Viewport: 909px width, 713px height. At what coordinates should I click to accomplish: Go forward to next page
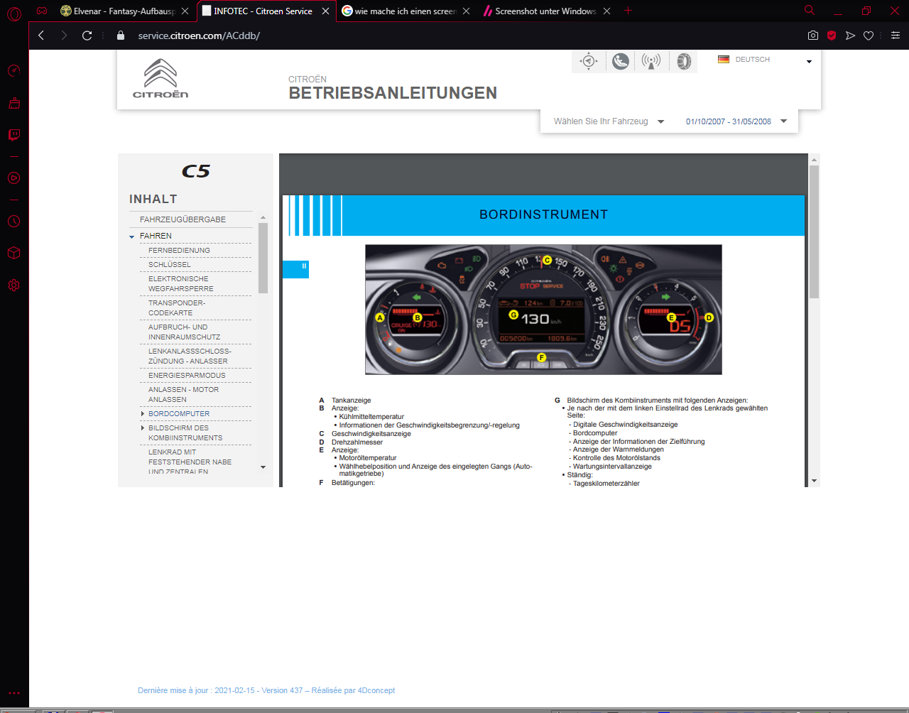[x=64, y=36]
